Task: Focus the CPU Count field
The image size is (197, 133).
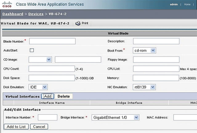Action: point(52,69)
